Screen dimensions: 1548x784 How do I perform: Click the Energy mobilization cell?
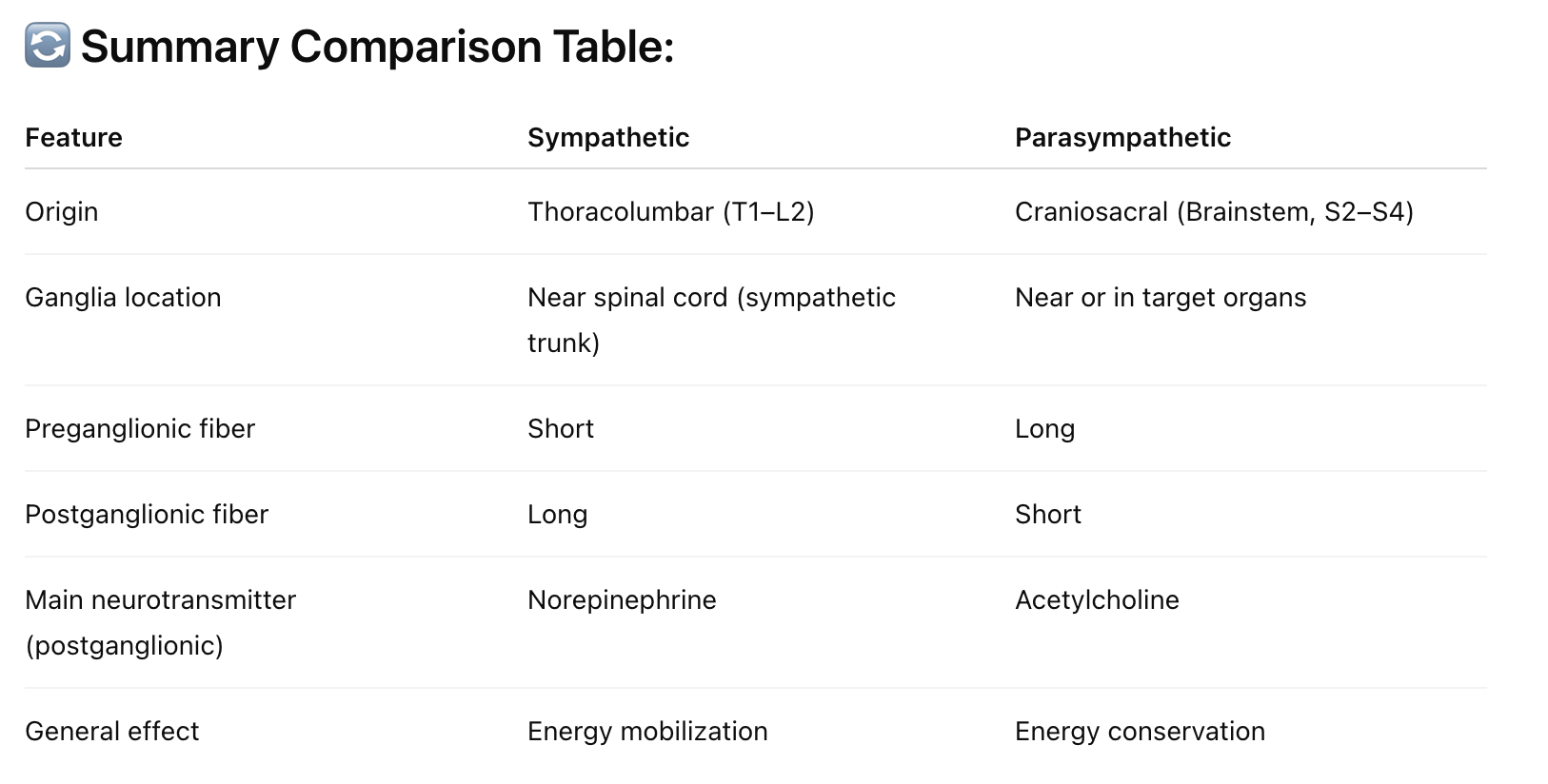(x=647, y=732)
